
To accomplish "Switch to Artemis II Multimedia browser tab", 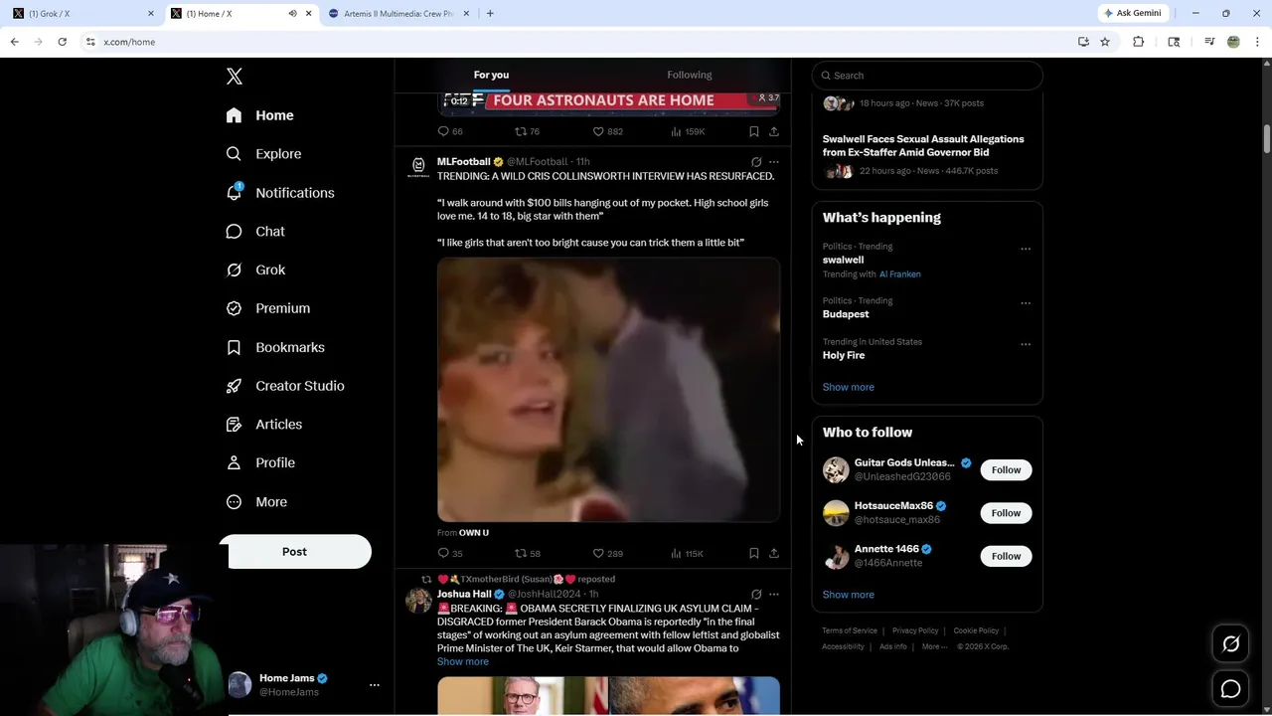I will coord(397,14).
